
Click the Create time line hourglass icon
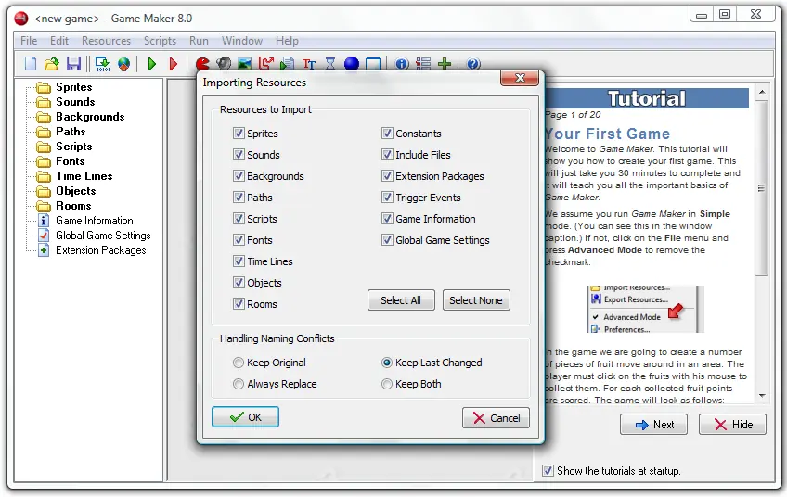330,64
